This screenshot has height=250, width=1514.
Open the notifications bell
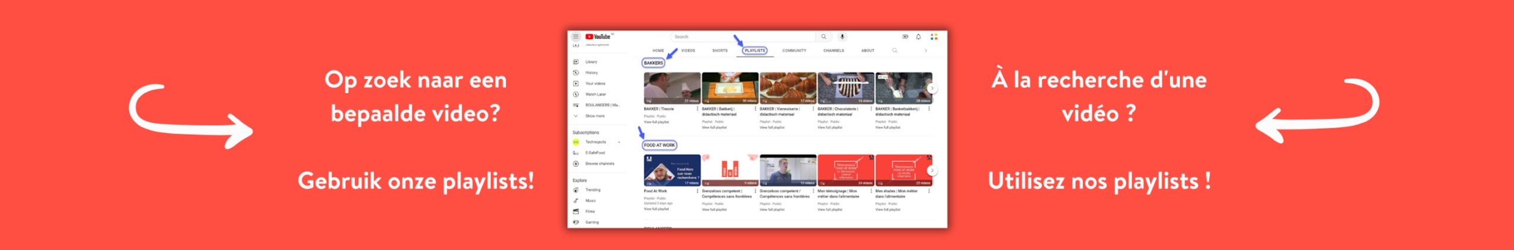(918, 37)
